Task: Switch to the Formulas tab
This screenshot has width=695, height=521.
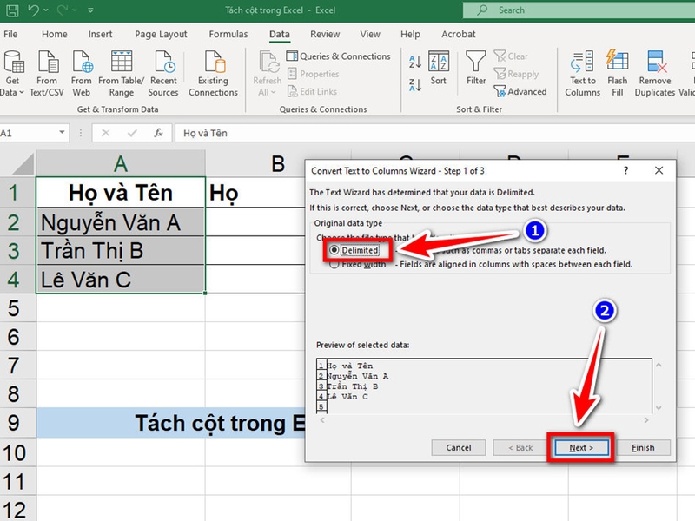Action: pyautogui.click(x=228, y=34)
